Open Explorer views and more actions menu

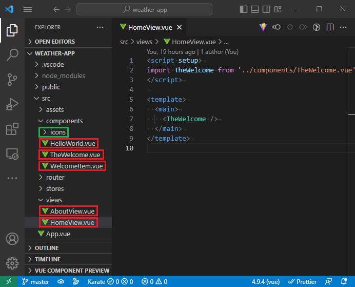point(100,27)
